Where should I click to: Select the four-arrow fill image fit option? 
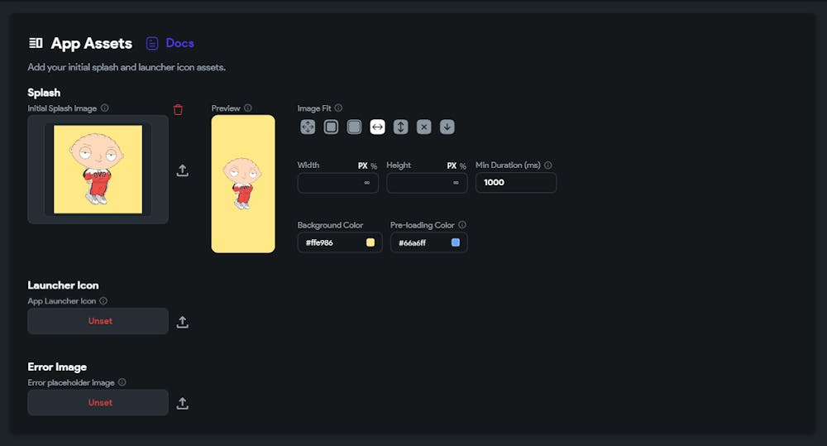coord(308,127)
